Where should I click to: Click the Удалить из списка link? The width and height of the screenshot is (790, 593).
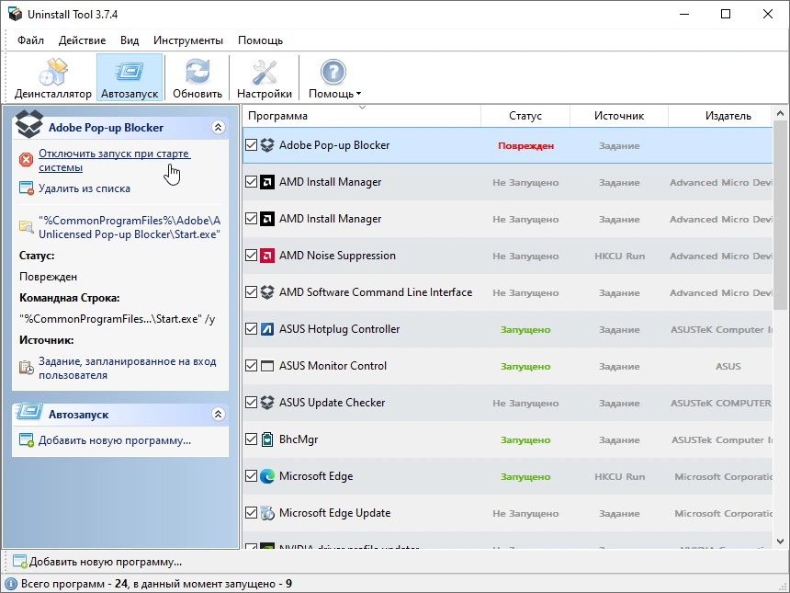[x=85, y=188]
